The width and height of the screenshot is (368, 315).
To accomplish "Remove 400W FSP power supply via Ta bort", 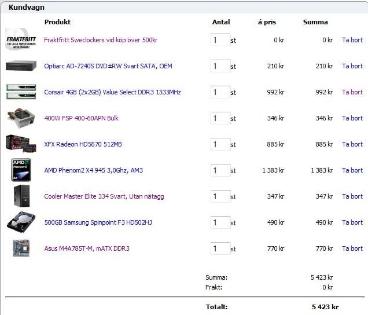I will click(x=352, y=118).
